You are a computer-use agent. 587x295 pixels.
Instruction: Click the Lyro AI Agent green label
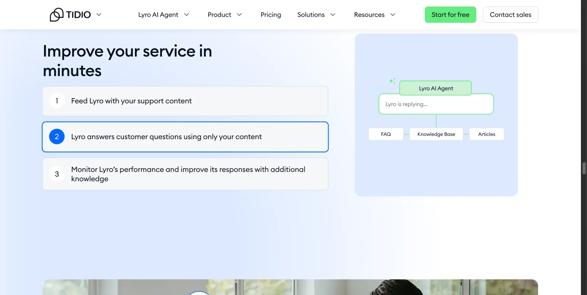click(435, 88)
